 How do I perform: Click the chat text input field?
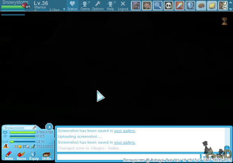[x=128, y=157]
